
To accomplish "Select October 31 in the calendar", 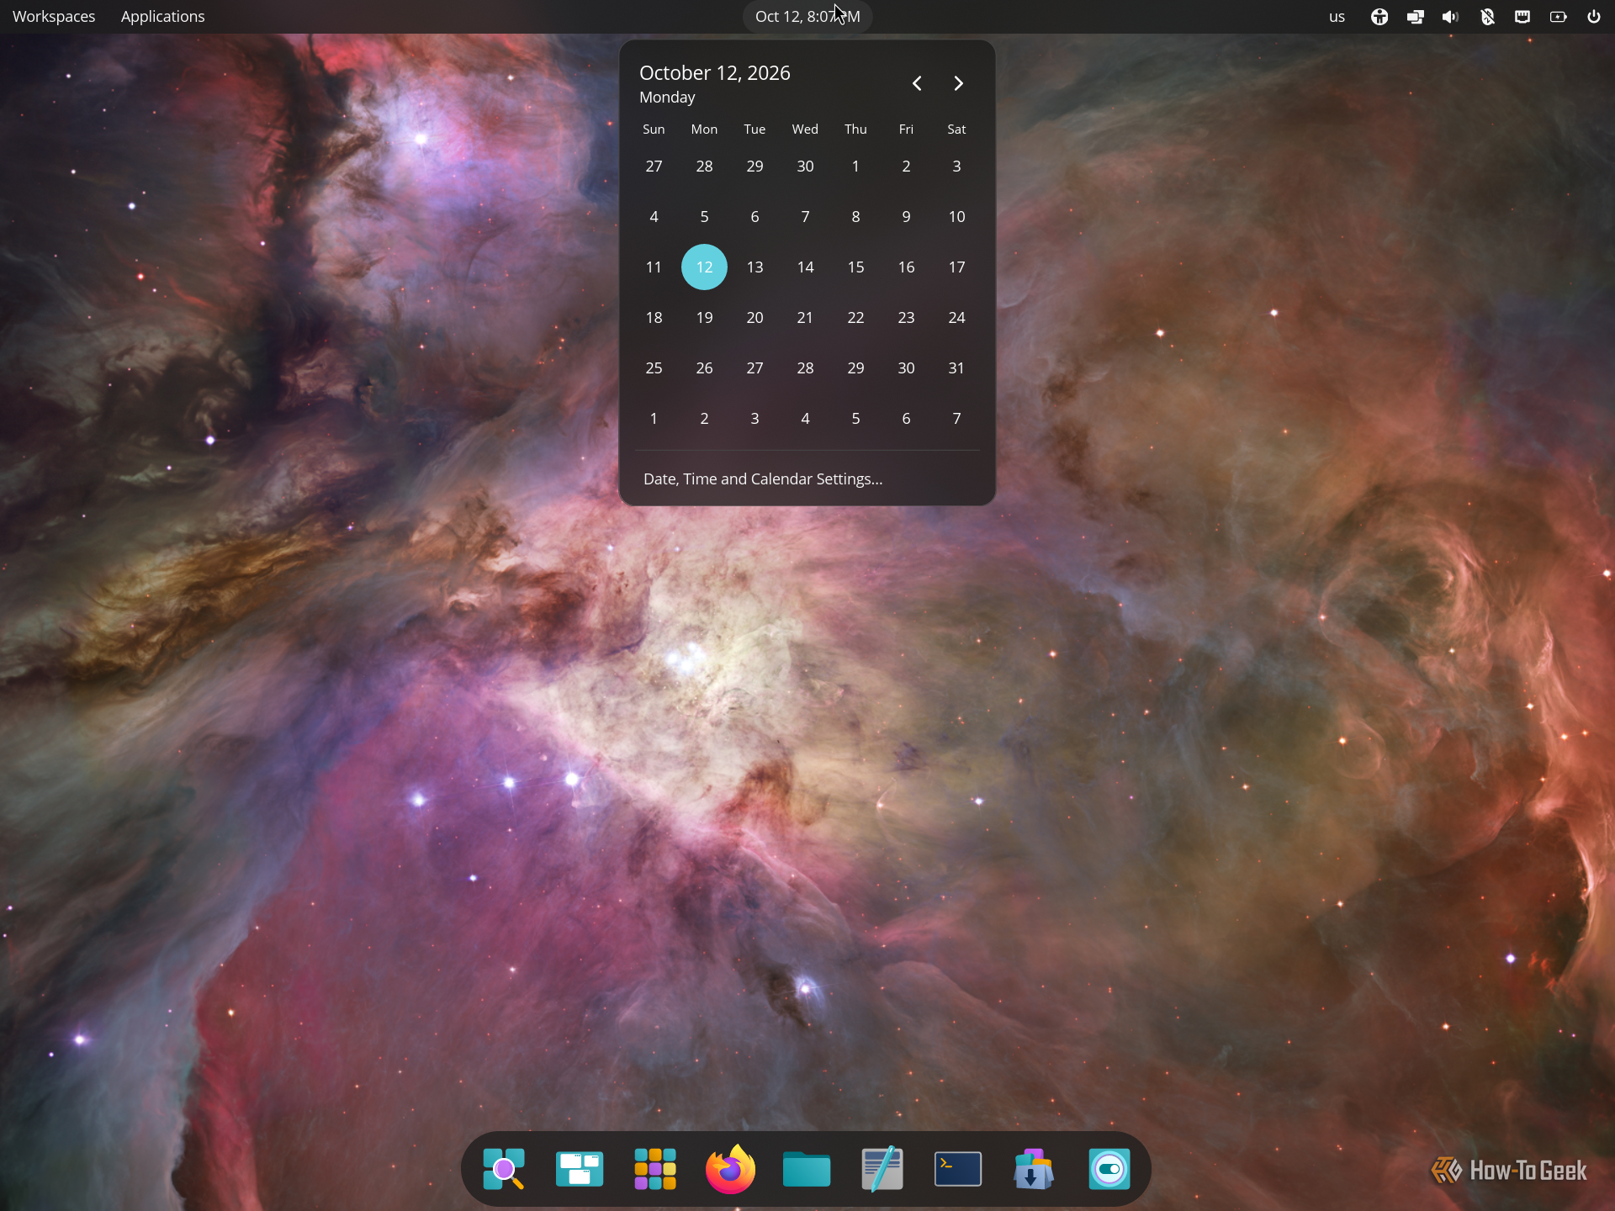I will pyautogui.click(x=956, y=368).
